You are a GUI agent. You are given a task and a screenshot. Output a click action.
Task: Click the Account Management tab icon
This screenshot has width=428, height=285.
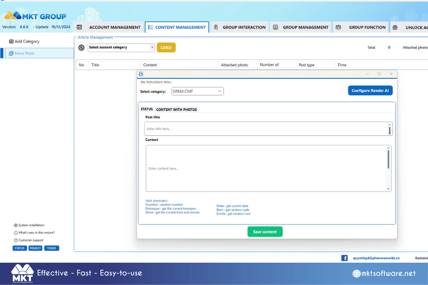click(79, 27)
